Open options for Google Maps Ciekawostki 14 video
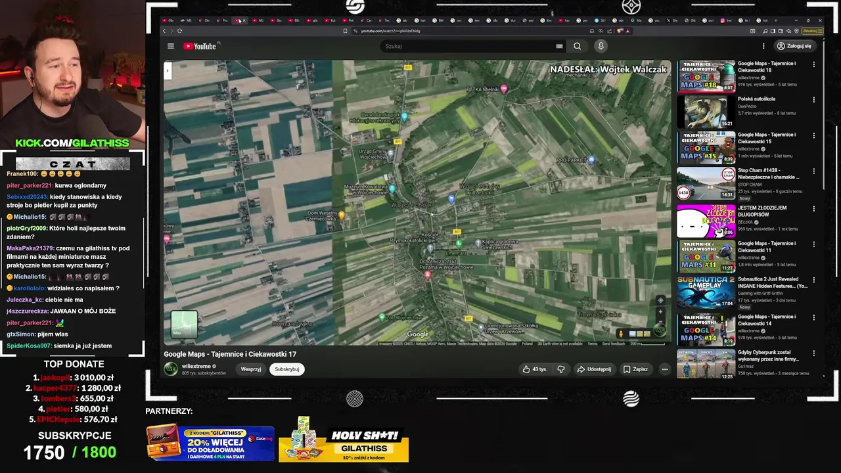 coord(813,317)
